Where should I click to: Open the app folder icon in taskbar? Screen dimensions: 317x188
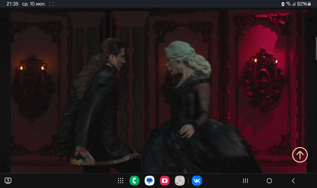coord(180,181)
